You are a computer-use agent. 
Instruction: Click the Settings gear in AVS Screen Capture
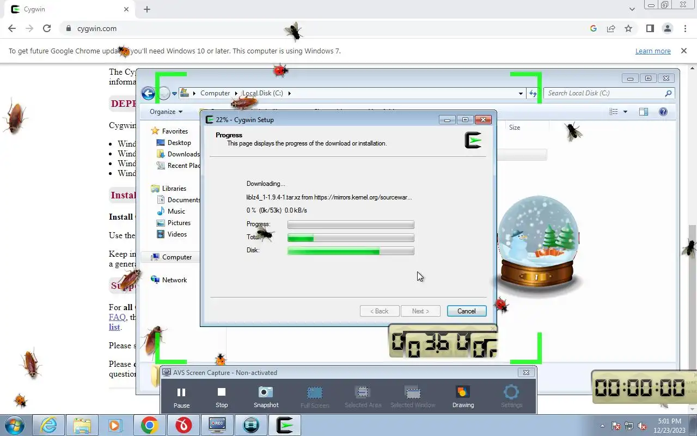tap(511, 397)
